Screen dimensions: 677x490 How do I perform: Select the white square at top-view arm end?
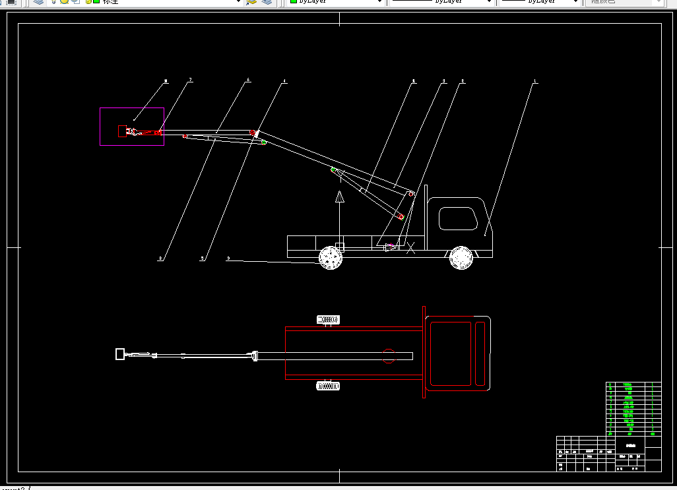(120, 354)
